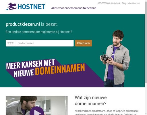Image resolution: width=147 pixels, height=115 pixels.
Task: Open the video thumbnail of bearded man
Action: [x=37, y=106]
